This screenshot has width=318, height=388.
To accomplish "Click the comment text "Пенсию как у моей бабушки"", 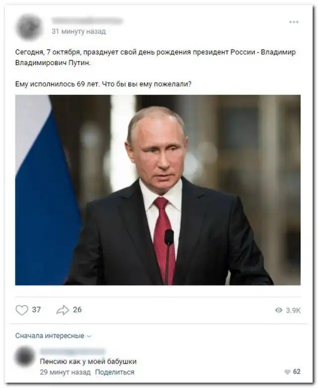I will coord(88,362).
